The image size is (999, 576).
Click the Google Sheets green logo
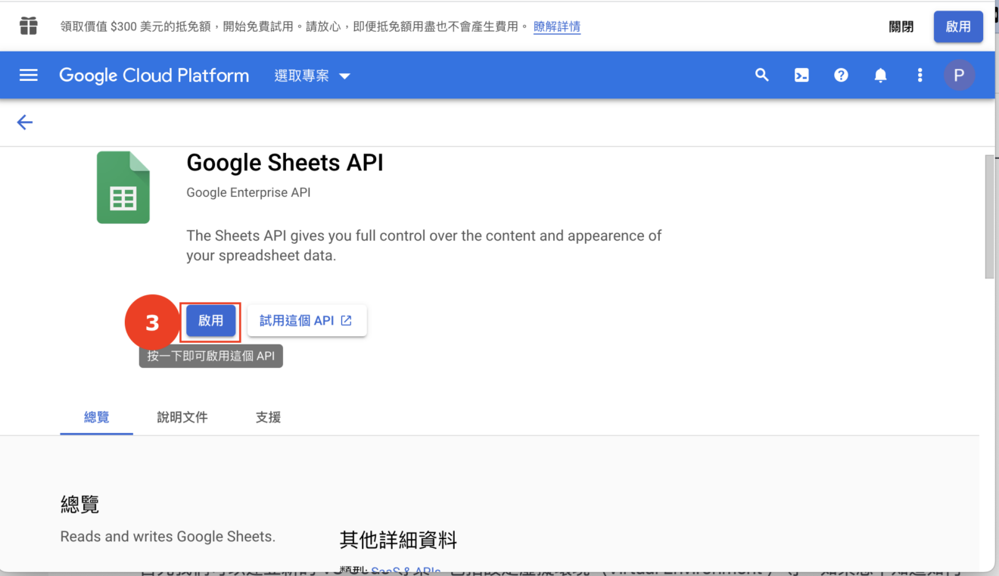pos(123,188)
